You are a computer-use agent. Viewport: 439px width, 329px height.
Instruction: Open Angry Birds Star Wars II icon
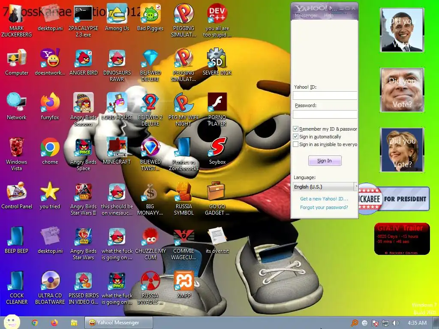(x=84, y=199)
